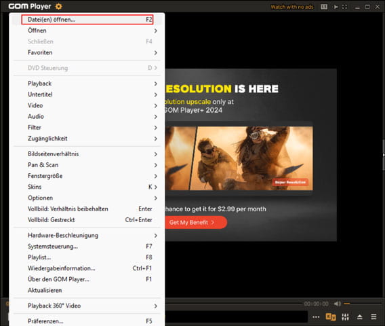
Task: Click the Super Resolution ad image
Action: click(x=239, y=158)
